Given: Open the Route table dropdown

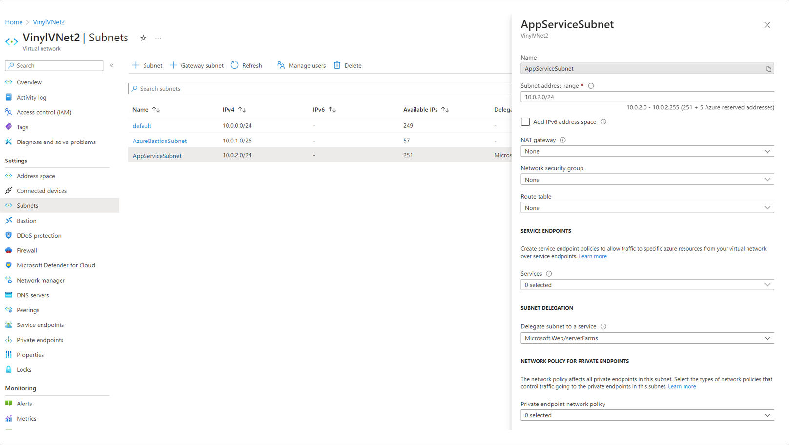Looking at the screenshot, I should [x=647, y=208].
